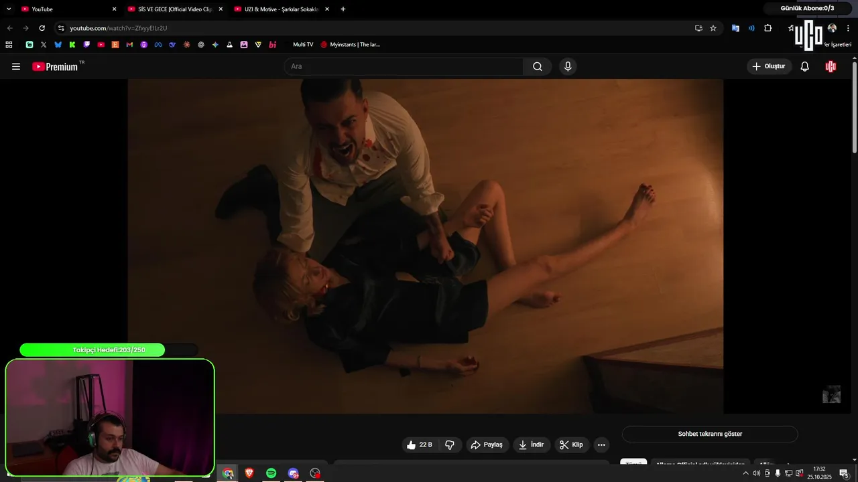Reload the page

tap(42, 28)
